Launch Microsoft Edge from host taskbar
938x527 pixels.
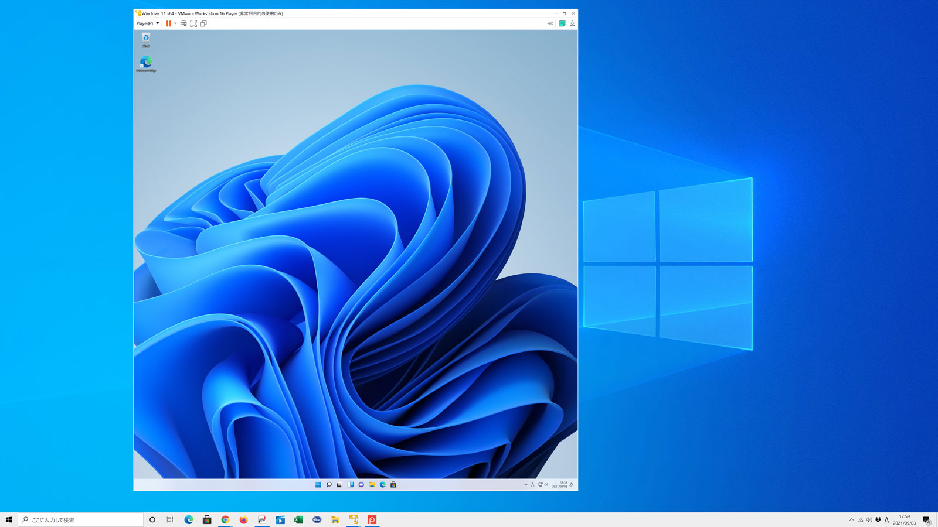189,519
